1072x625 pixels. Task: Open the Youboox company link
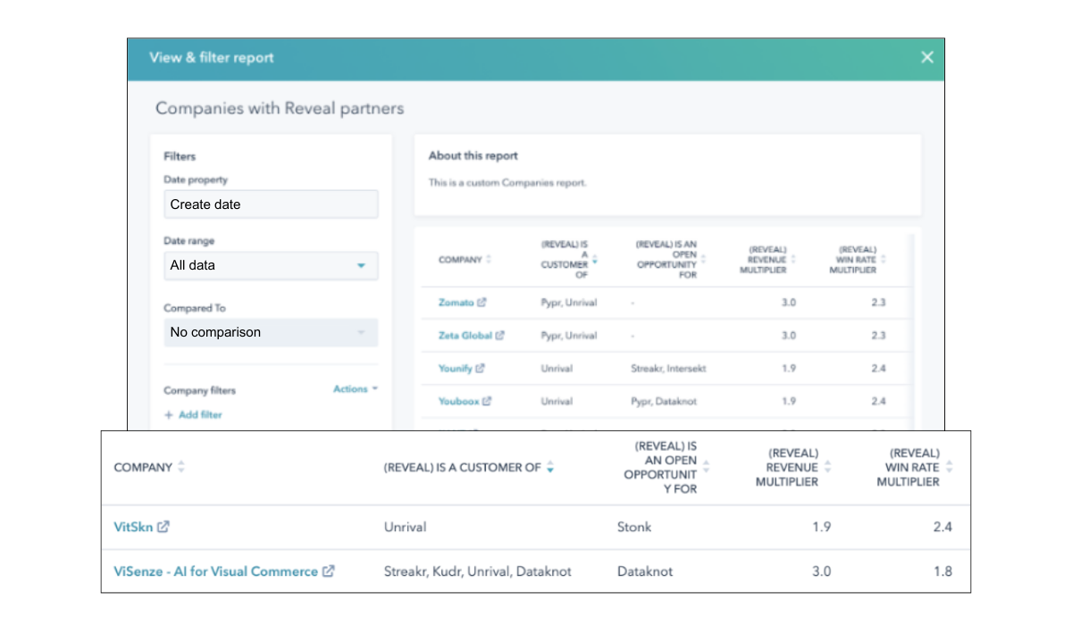point(458,402)
